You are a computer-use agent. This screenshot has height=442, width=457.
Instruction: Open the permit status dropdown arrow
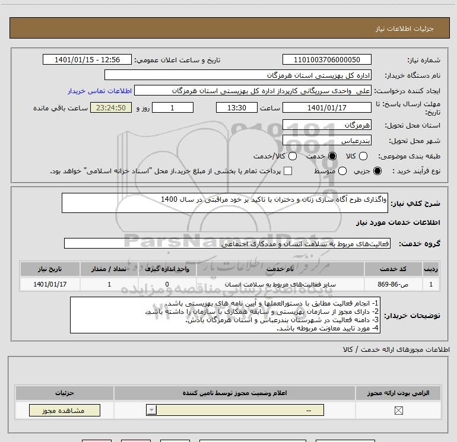tap(151, 410)
